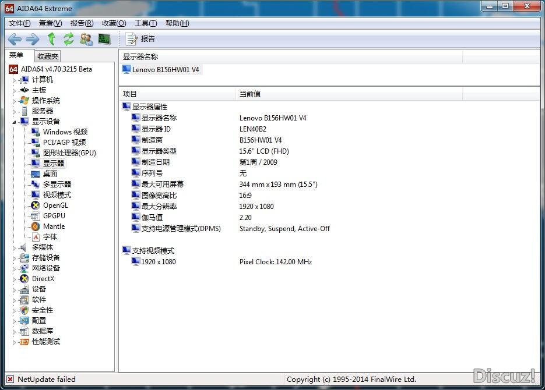The width and height of the screenshot is (545, 390).
Task: Expand the 网络设备 tree node
Action: click(x=15, y=268)
